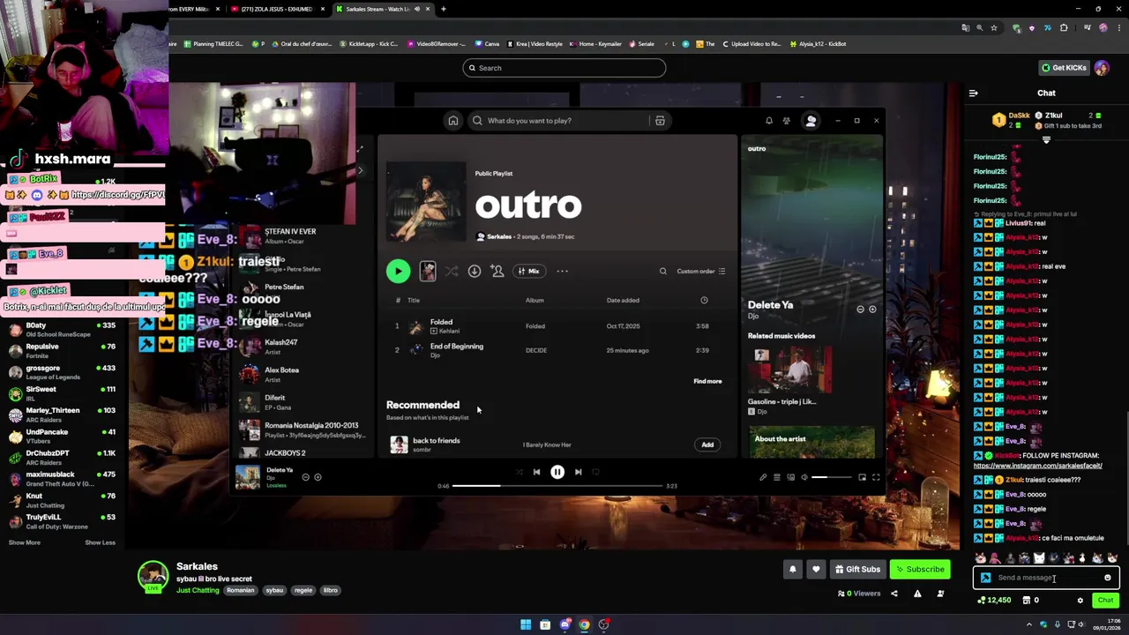The width and height of the screenshot is (1129, 635).
Task: Open Spotify friend activity icon
Action: (787, 121)
